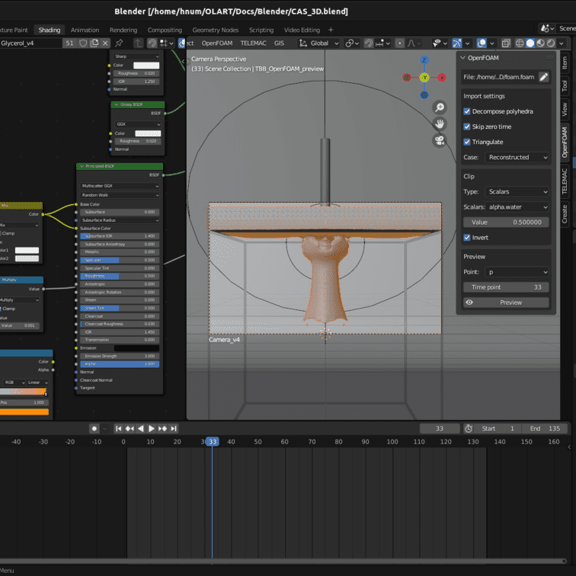The width and height of the screenshot is (576, 576).
Task: Open the Case dropdown showing Reconstructed
Action: click(517, 157)
